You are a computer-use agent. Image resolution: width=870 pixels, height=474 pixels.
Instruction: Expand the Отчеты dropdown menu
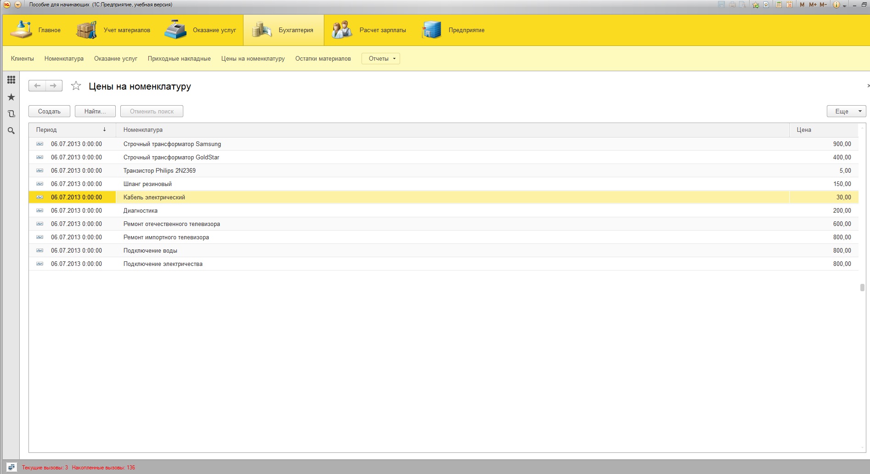[x=381, y=58]
